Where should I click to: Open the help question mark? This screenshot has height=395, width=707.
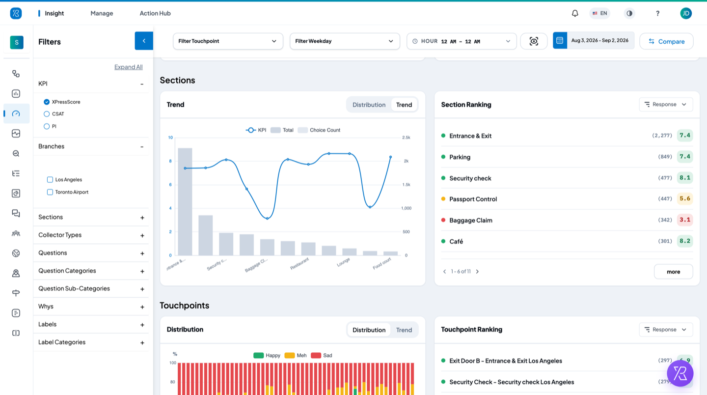(658, 13)
